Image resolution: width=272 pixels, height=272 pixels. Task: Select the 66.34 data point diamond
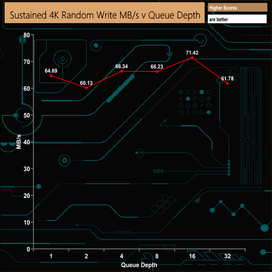click(x=122, y=71)
